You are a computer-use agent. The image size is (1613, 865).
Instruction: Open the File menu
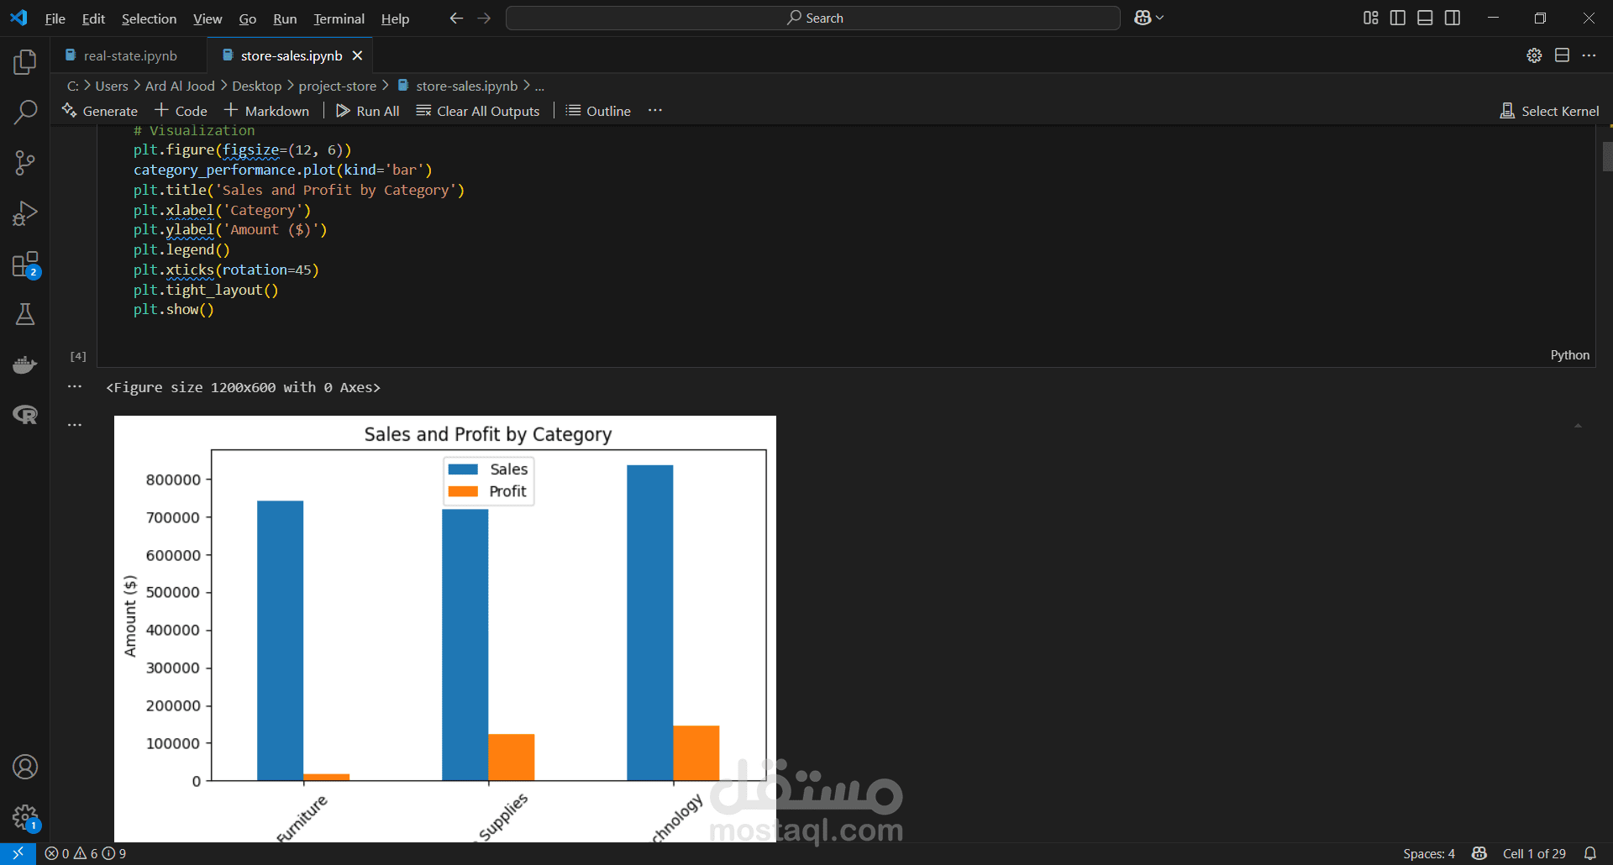(x=55, y=18)
